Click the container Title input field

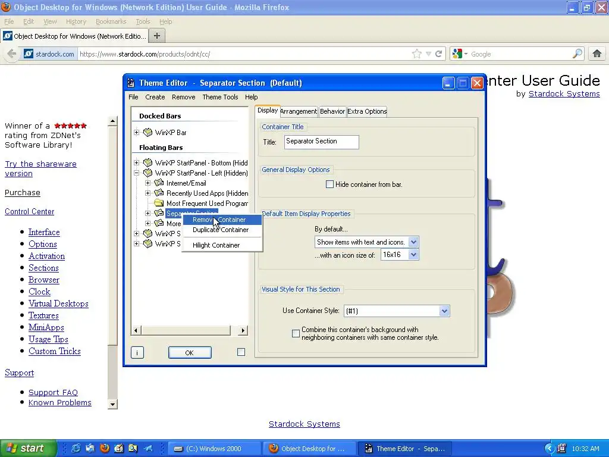click(322, 142)
